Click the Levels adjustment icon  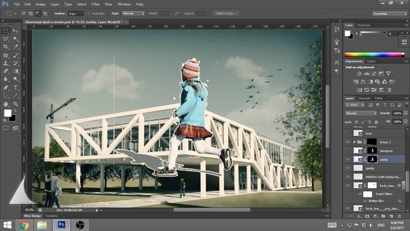[366, 74]
